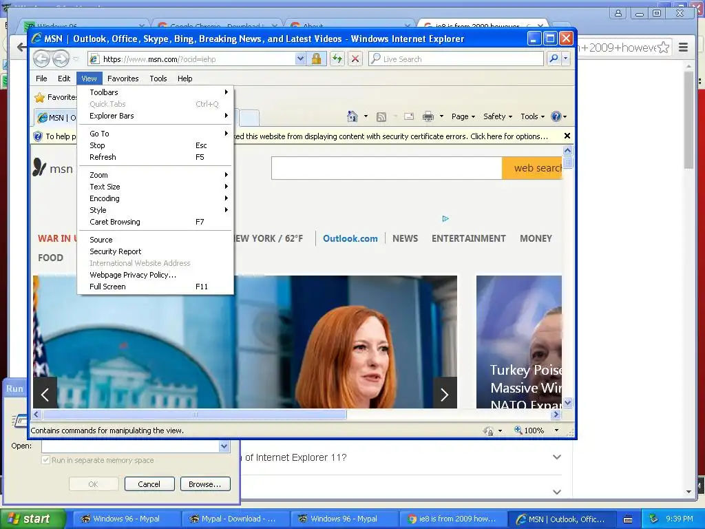Screen dimensions: 705x529
Task: Click the on-screen keyboard tray icon
Action: pos(628,519)
